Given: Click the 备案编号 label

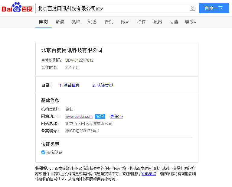Looking at the screenshot, I should [x=50, y=131].
